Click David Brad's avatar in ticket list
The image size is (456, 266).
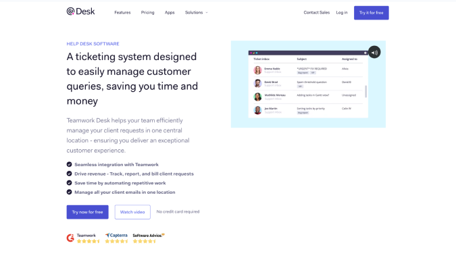[x=257, y=84]
